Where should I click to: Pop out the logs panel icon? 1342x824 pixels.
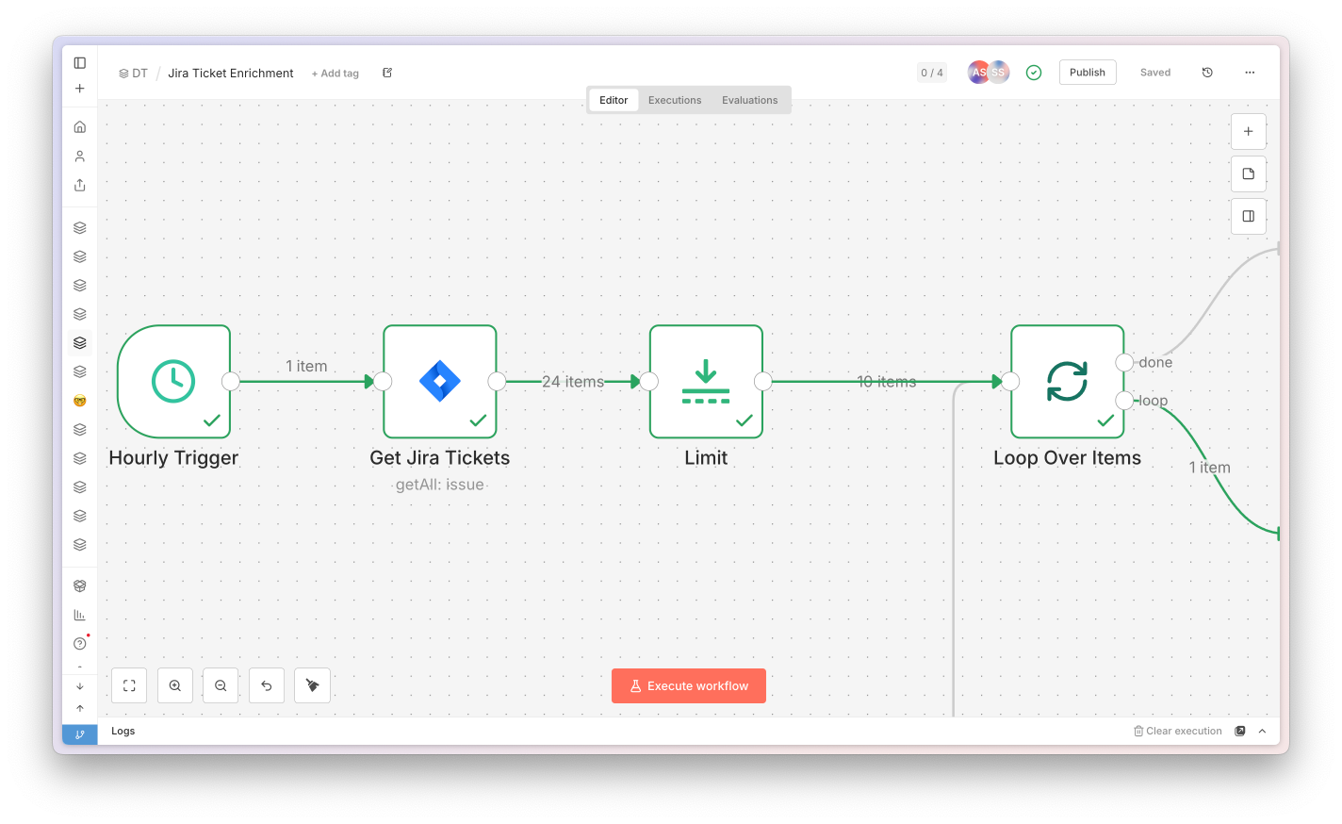[1240, 731]
